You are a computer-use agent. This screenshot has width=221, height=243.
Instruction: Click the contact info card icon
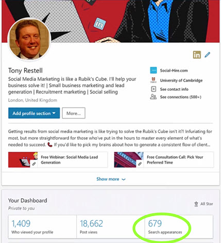pyautogui.click(x=154, y=89)
